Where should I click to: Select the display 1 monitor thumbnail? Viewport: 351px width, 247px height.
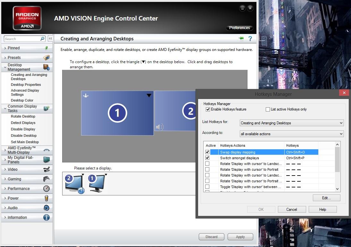coord(97,184)
